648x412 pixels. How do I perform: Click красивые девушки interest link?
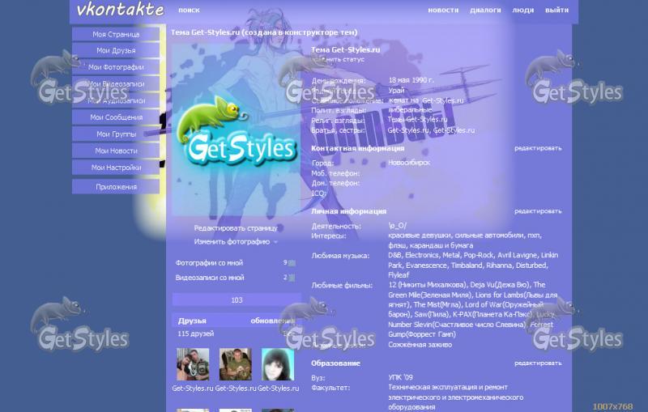(x=419, y=236)
